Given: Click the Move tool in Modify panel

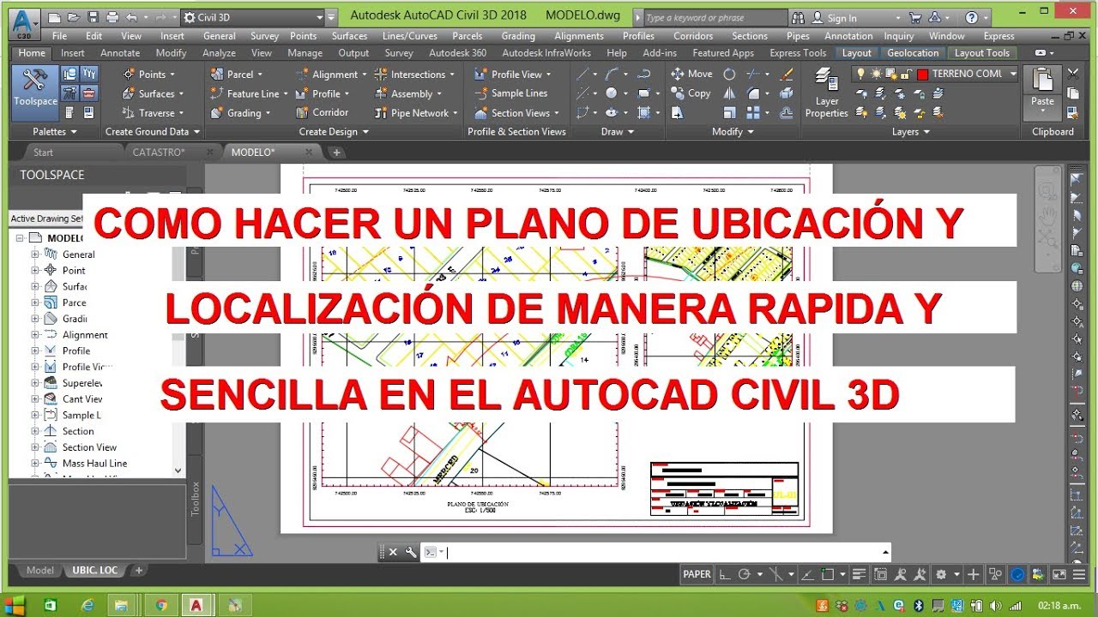Looking at the screenshot, I should (691, 74).
